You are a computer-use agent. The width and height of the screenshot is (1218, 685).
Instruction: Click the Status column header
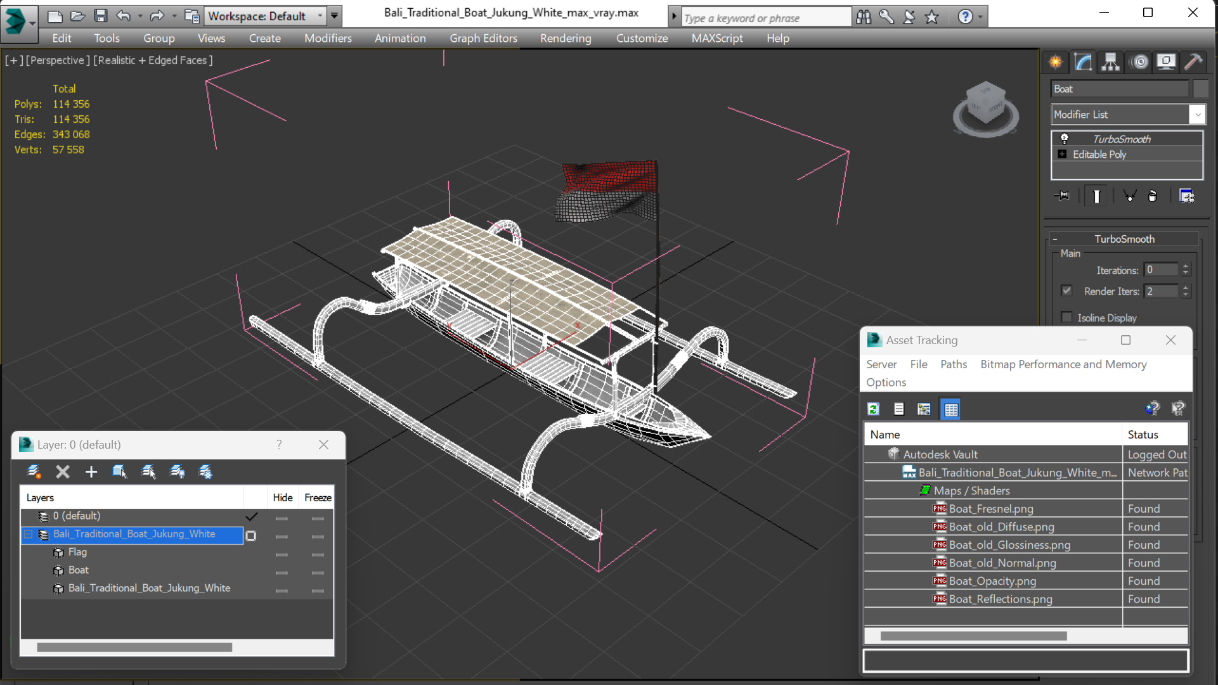tap(1155, 435)
